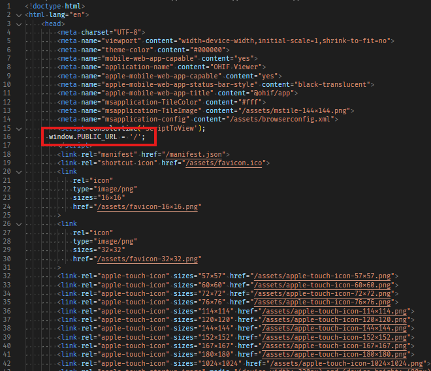Click the "#fff" TileColor value
This screenshot has height=371, width=431.
pyautogui.click(x=250, y=103)
